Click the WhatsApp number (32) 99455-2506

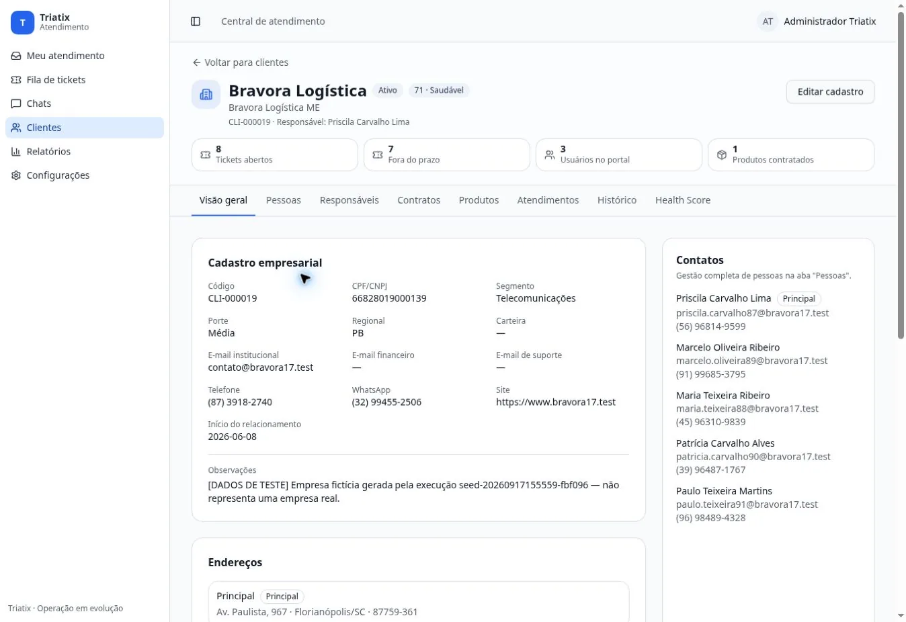(x=386, y=402)
